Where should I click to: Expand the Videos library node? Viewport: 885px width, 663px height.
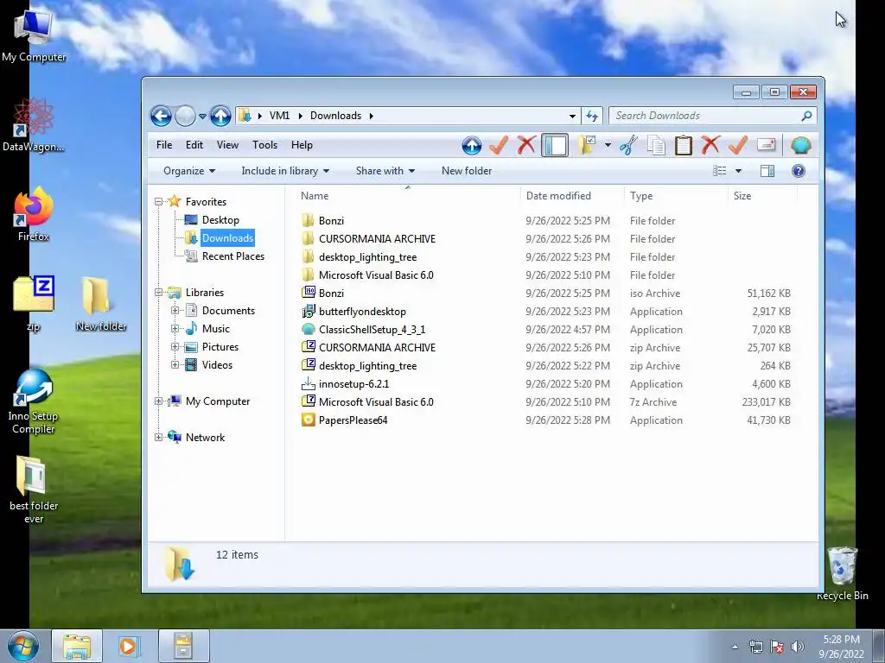pyautogui.click(x=175, y=365)
